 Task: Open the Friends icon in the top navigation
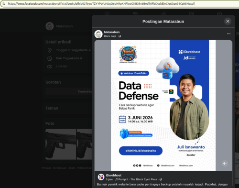click(x=163, y=14)
